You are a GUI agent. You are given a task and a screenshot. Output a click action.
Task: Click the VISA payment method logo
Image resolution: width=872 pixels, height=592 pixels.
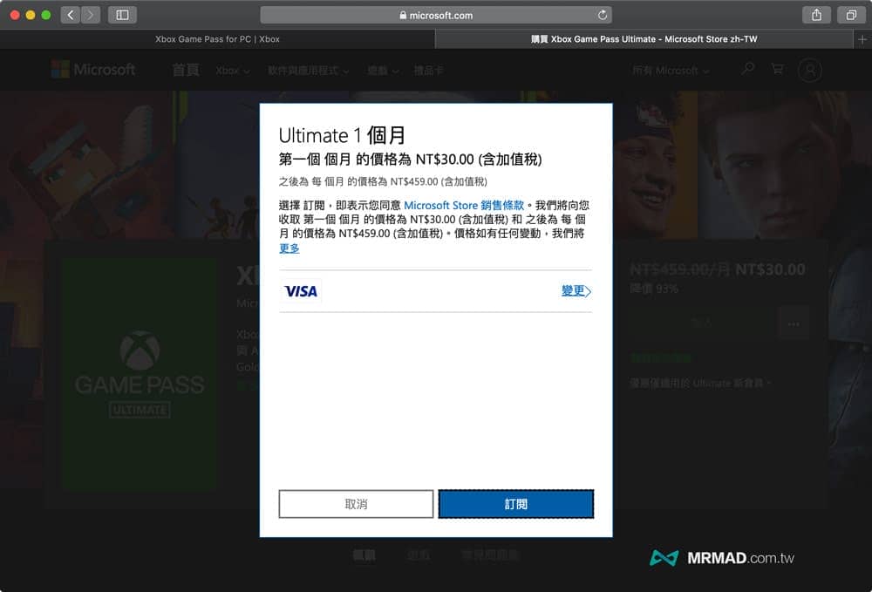coord(300,291)
